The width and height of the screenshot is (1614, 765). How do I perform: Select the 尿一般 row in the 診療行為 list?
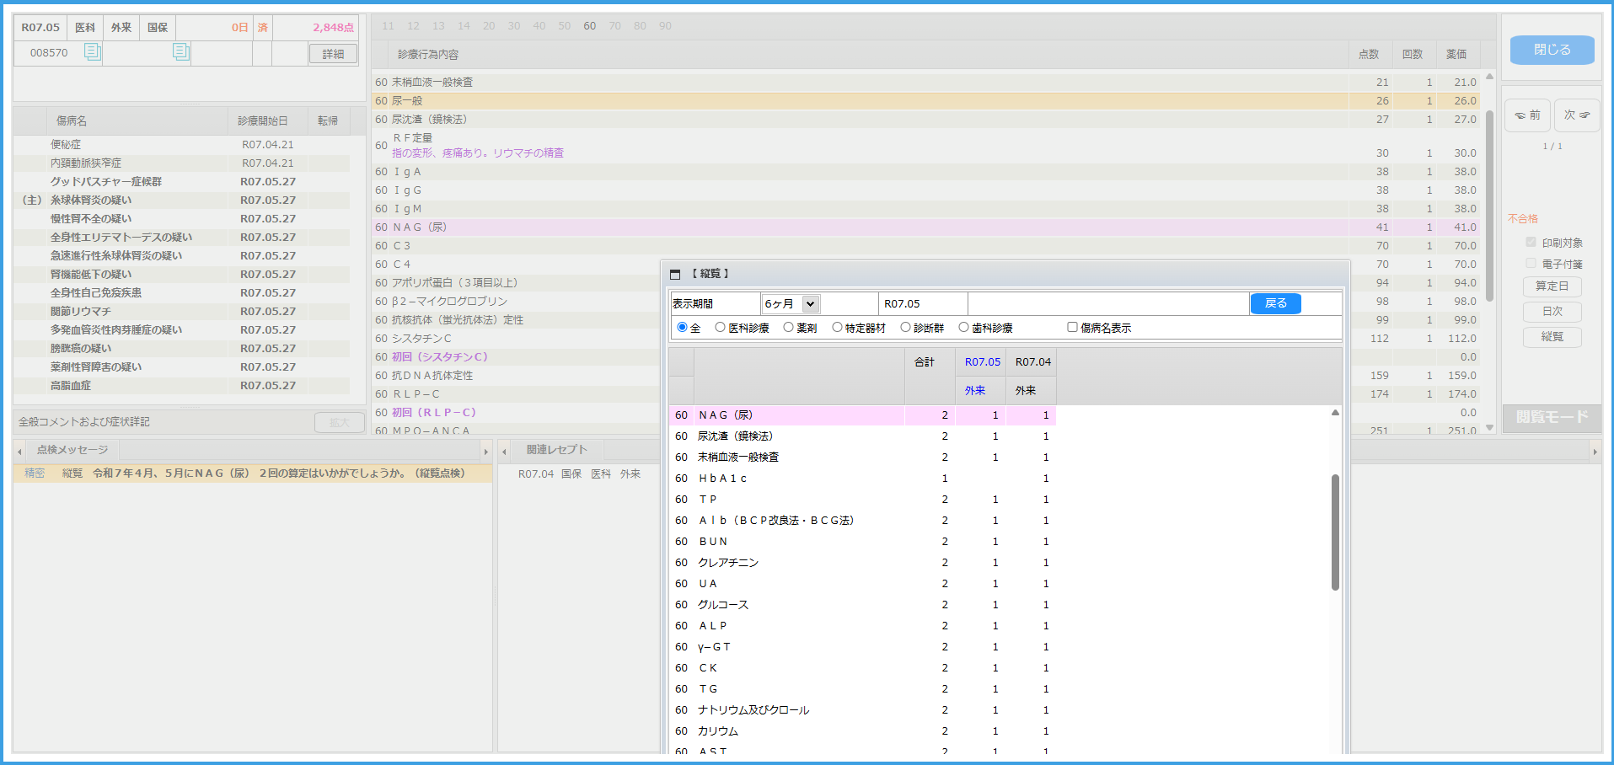(x=926, y=101)
